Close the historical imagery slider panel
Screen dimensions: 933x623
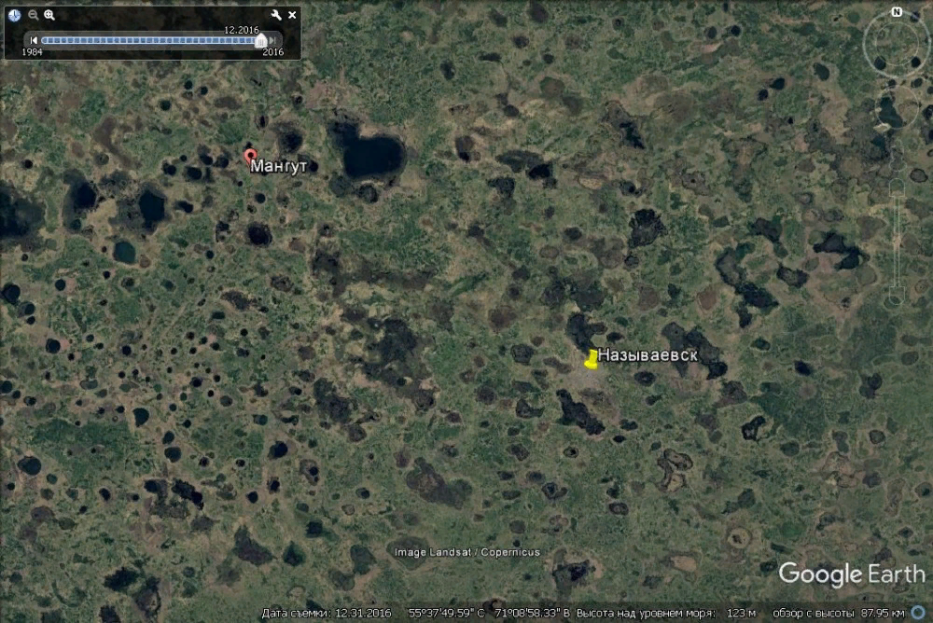(292, 15)
